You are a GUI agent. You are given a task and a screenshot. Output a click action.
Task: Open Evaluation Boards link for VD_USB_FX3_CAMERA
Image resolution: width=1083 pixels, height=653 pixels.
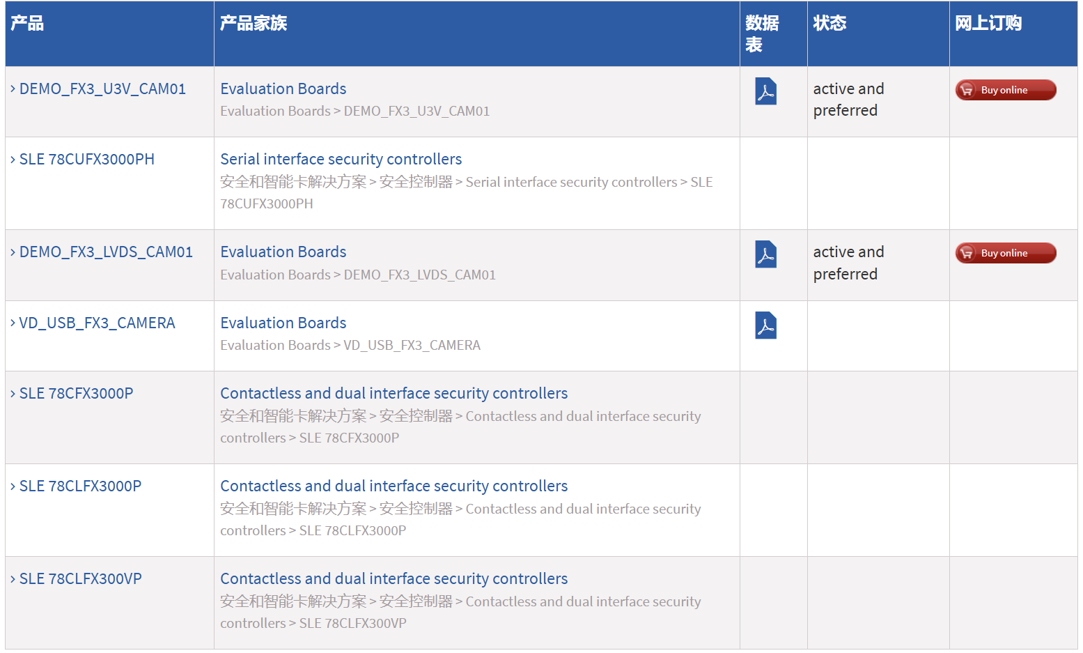[x=283, y=323]
